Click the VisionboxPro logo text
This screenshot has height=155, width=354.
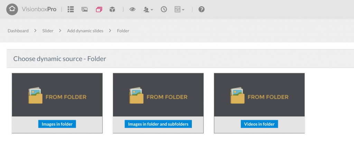(x=39, y=9)
